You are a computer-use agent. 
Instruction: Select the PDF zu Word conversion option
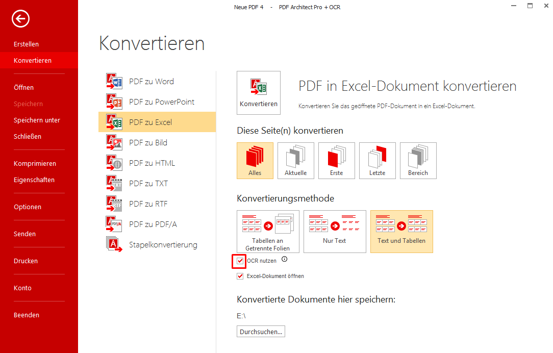pyautogui.click(x=157, y=82)
